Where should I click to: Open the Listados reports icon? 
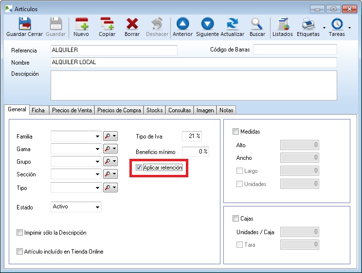click(283, 24)
